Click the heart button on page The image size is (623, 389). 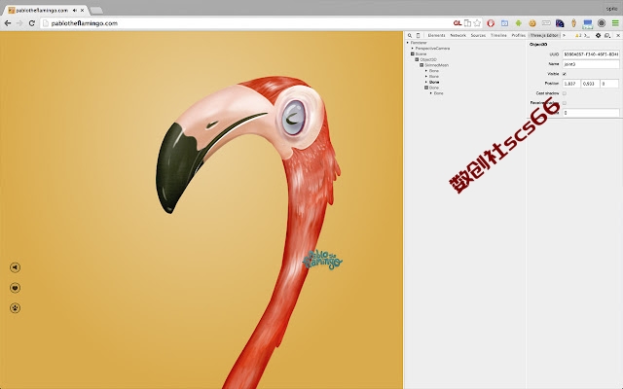click(16, 288)
